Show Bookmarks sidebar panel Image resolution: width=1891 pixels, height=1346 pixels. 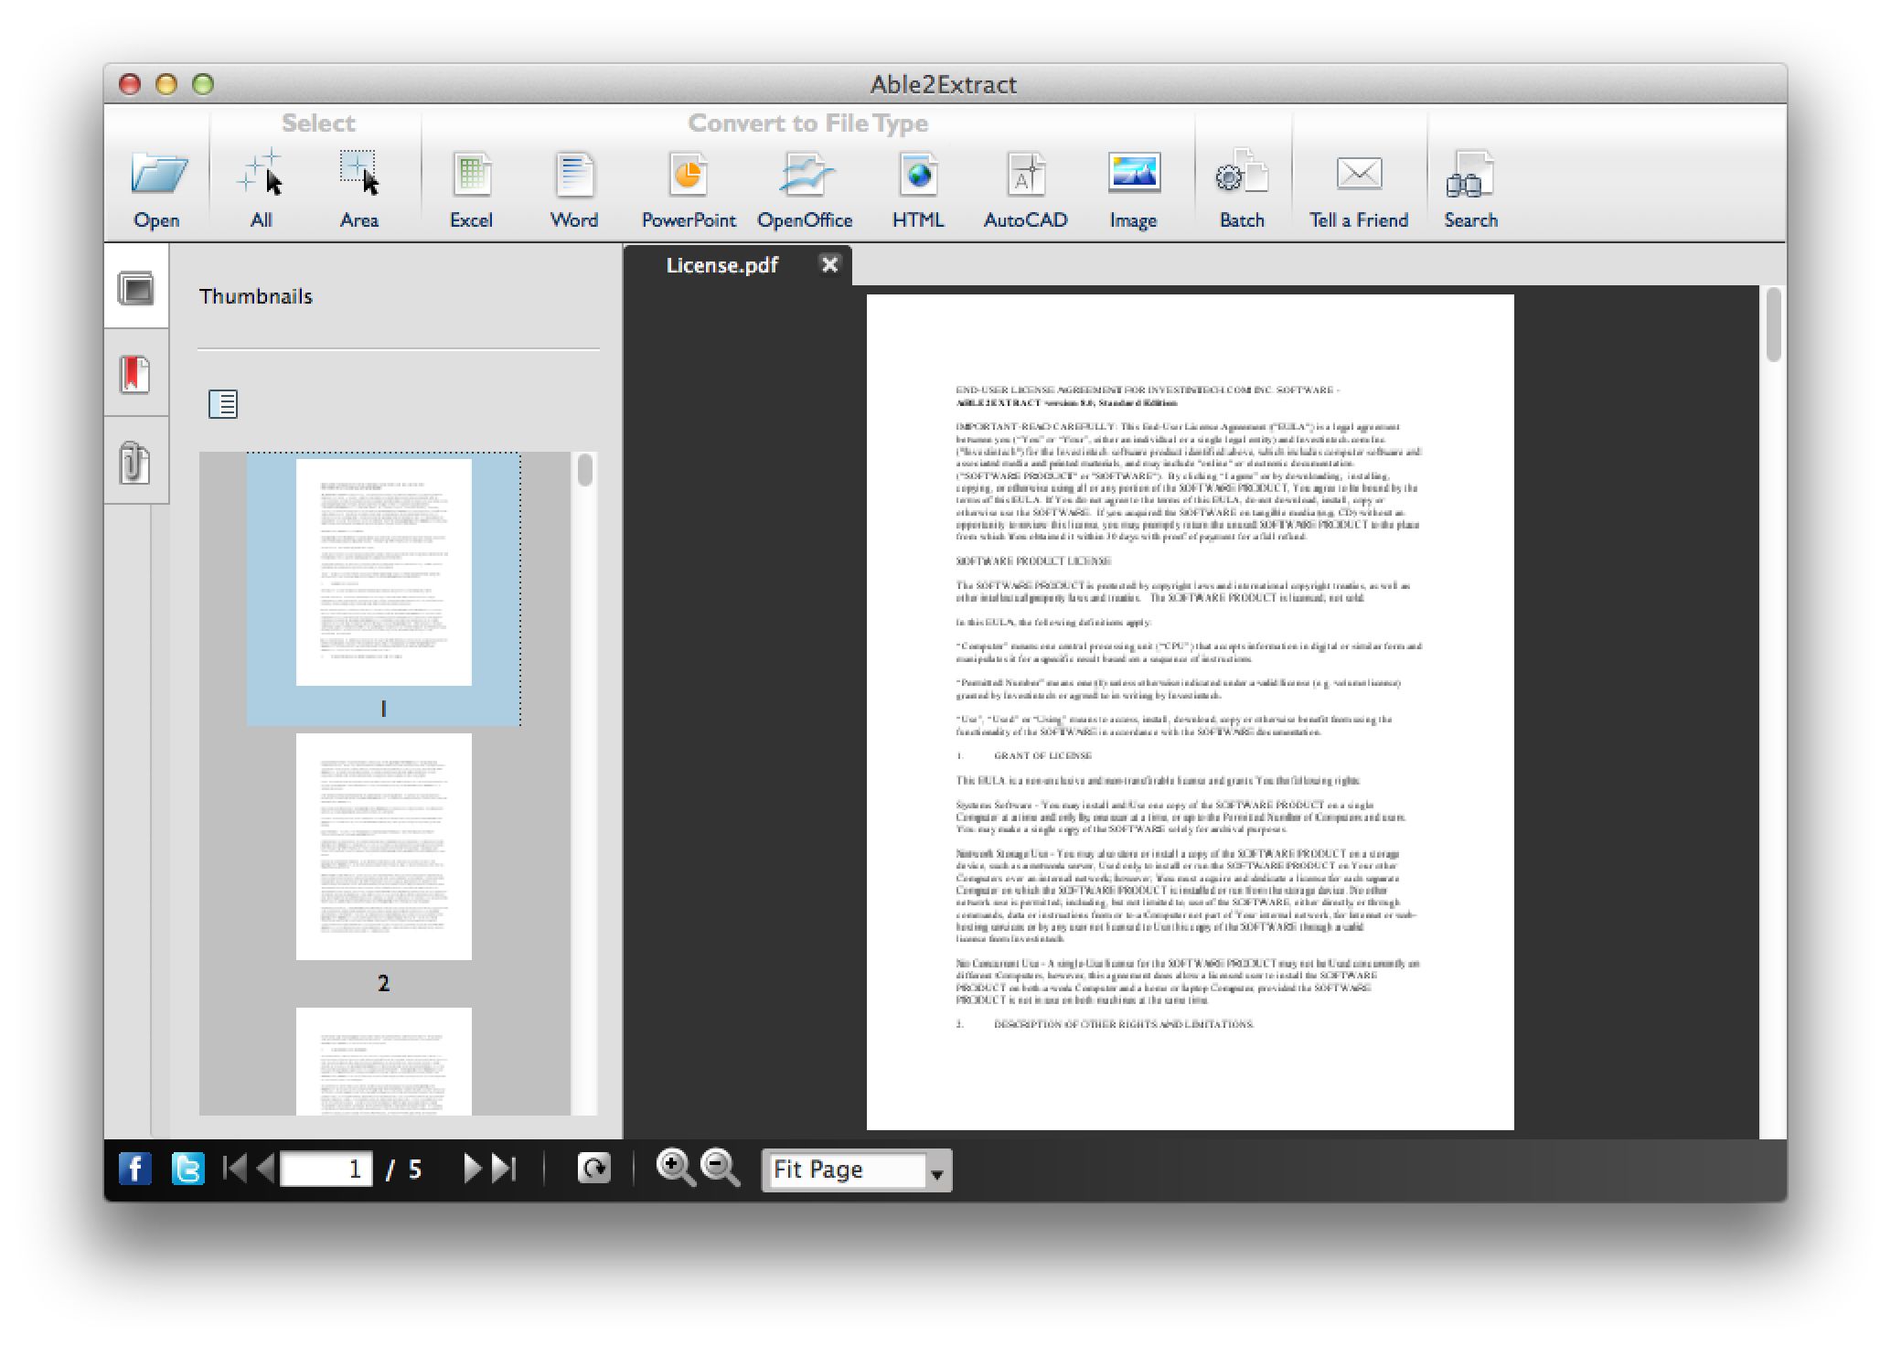pos(135,375)
